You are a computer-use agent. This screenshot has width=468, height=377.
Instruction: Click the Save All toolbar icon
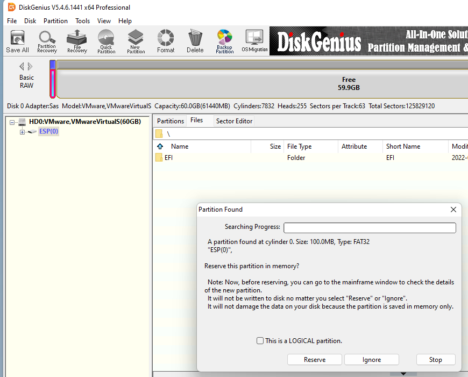tap(17, 41)
